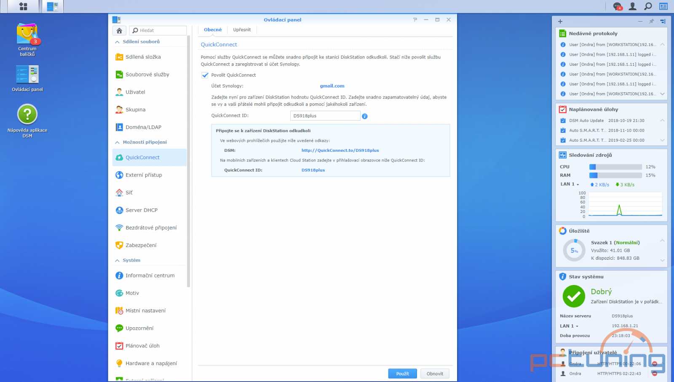Collapse the Sdílení souborů group
Image resolution: width=674 pixels, height=382 pixels.
117,42
